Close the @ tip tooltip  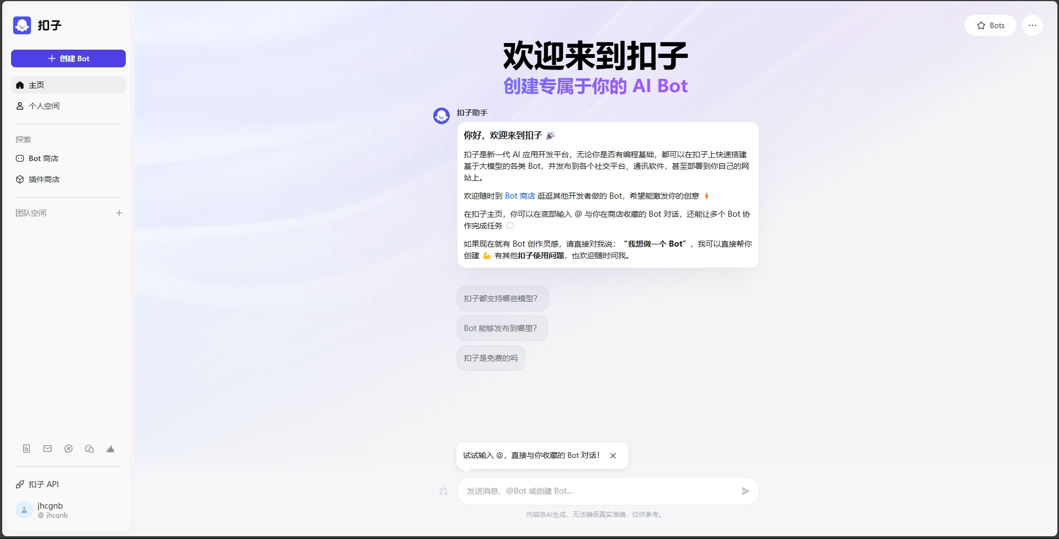click(x=613, y=456)
